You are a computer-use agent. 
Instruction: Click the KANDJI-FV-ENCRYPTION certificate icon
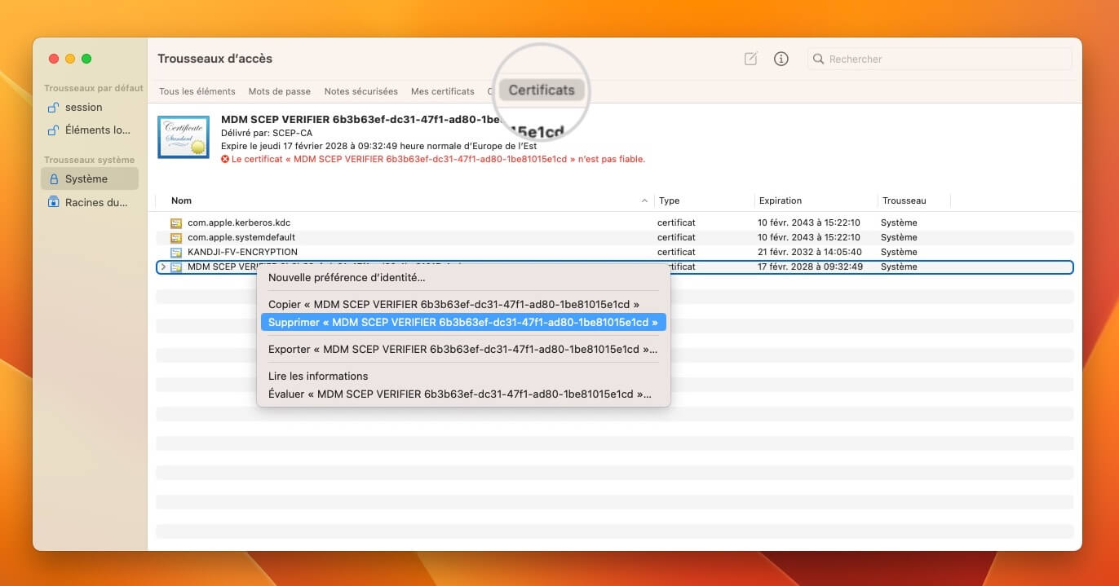(x=176, y=252)
